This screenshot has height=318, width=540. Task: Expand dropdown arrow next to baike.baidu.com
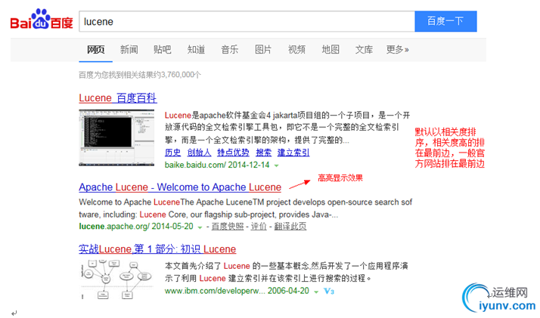pyautogui.click(x=276, y=165)
